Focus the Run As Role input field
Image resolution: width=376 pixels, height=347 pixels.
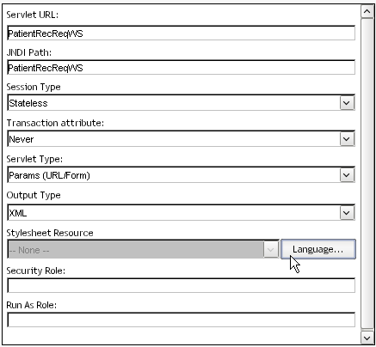(x=181, y=320)
